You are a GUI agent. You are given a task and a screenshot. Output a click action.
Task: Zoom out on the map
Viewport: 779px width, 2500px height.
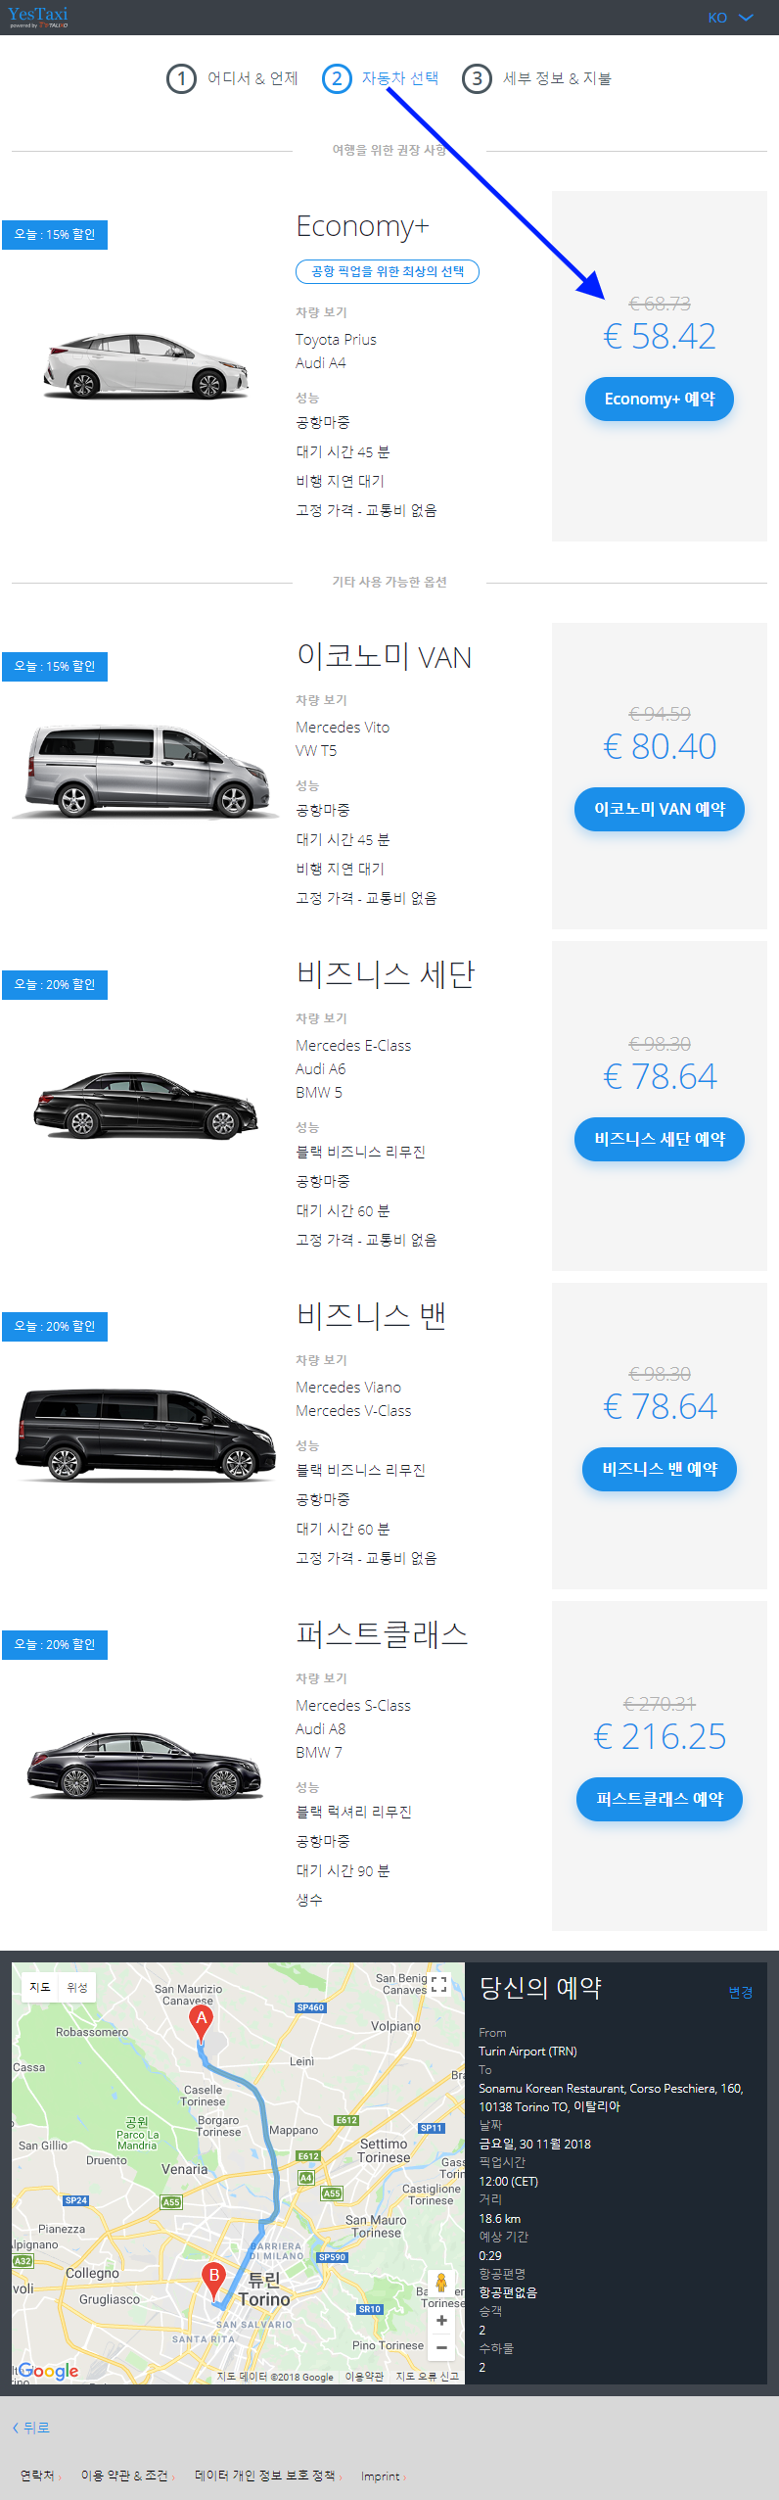(441, 2347)
